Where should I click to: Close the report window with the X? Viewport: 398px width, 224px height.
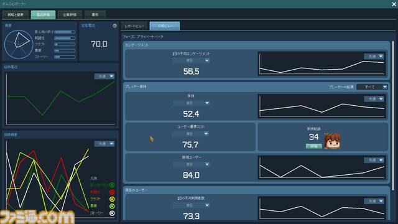(394, 4)
